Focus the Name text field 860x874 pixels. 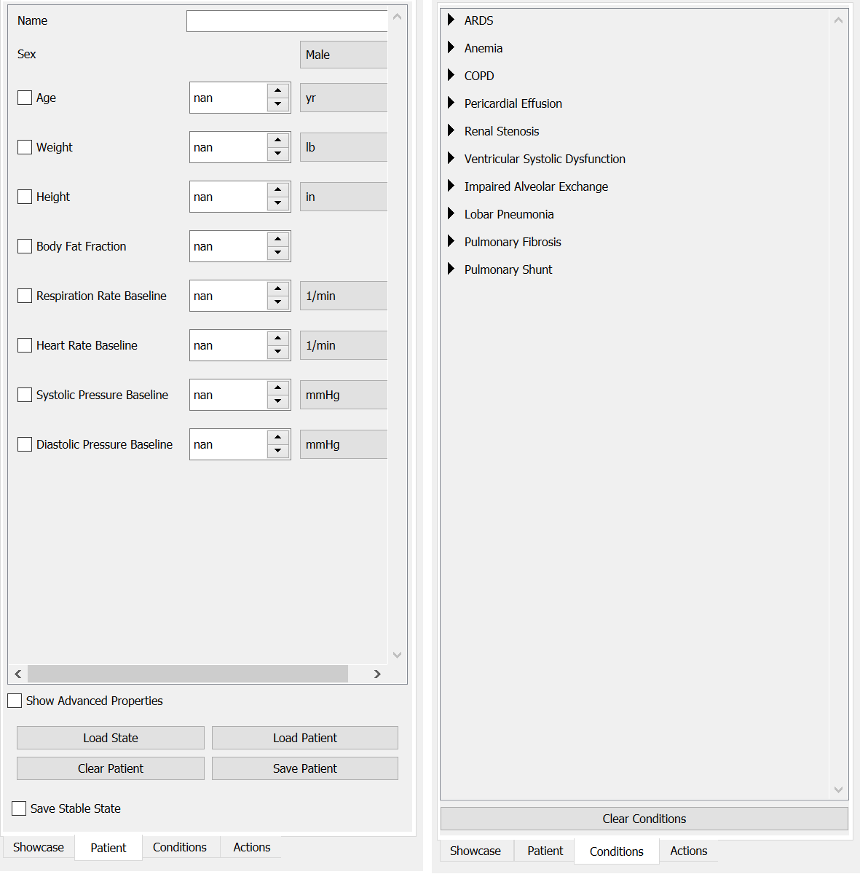[x=287, y=21]
